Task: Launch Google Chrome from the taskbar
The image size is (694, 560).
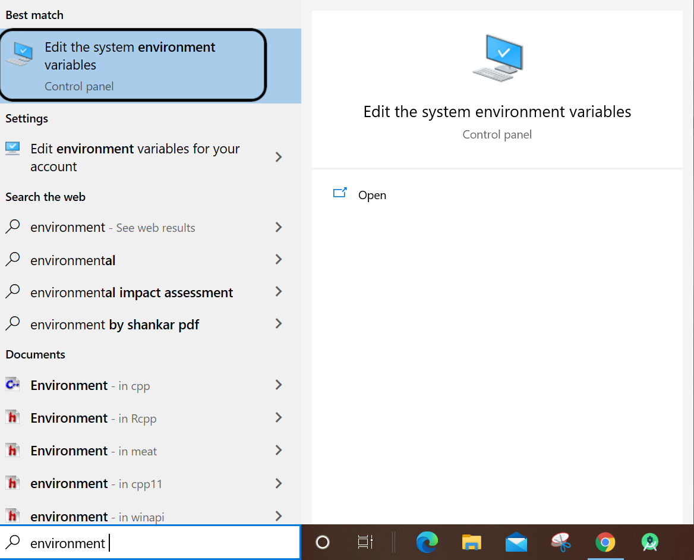Action: pyautogui.click(x=605, y=542)
